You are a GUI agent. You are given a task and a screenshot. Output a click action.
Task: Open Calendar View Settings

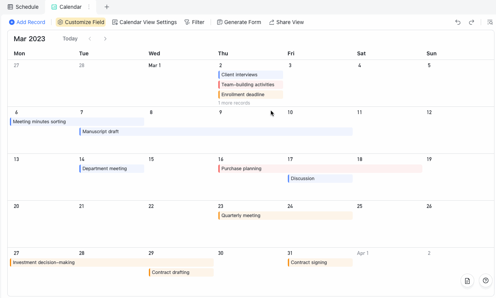(144, 22)
